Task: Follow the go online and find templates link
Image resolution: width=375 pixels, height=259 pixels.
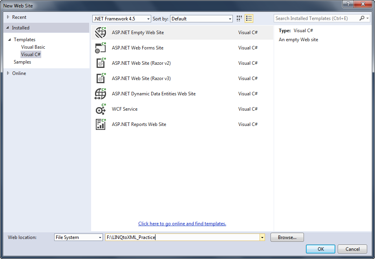Action: [182, 224]
